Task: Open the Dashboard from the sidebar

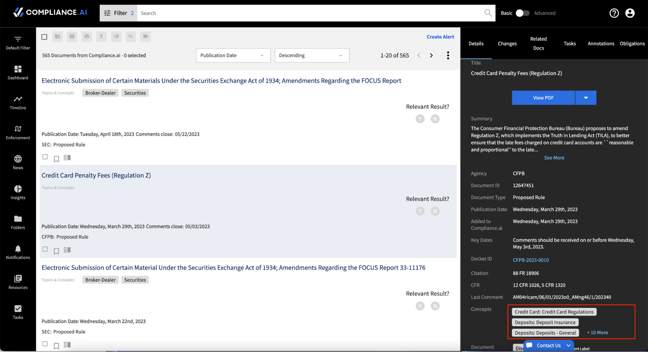Action: 18,72
